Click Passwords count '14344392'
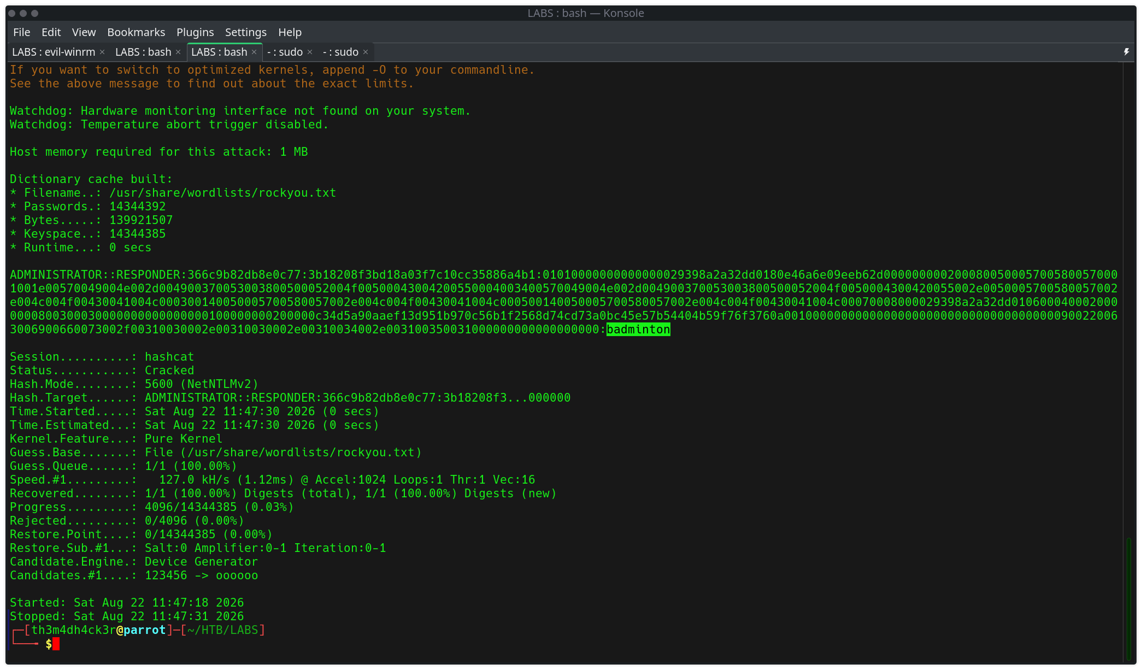This screenshot has height=670, width=1142. [x=137, y=207]
